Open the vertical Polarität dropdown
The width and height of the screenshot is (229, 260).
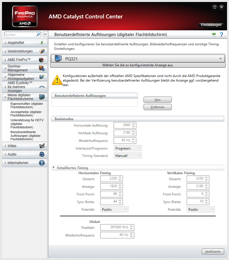pyautogui.click(x=200, y=209)
